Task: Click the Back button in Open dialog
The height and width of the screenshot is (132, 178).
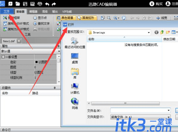Action: [156, 32]
